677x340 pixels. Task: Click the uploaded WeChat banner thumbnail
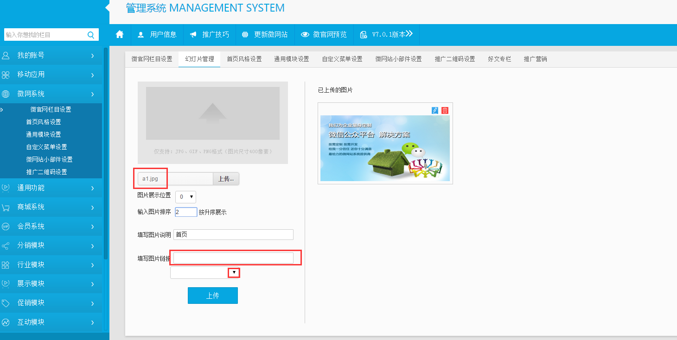click(385, 148)
